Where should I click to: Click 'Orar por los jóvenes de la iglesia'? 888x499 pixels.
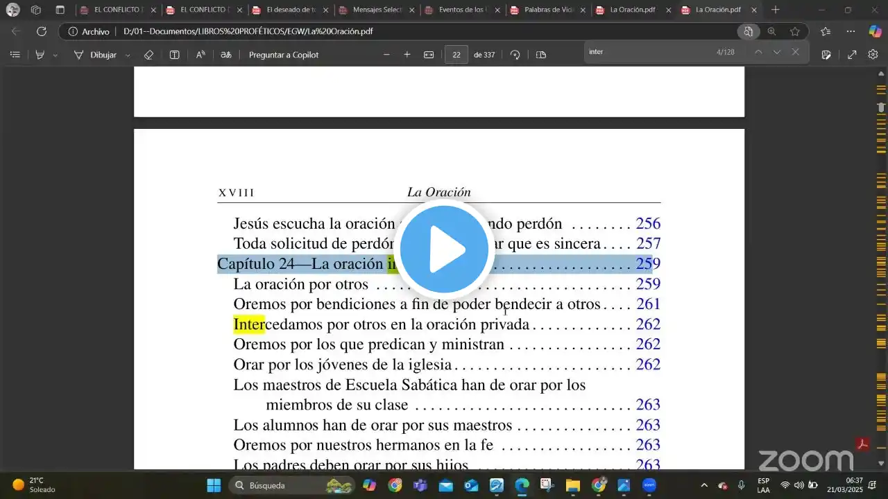(343, 365)
